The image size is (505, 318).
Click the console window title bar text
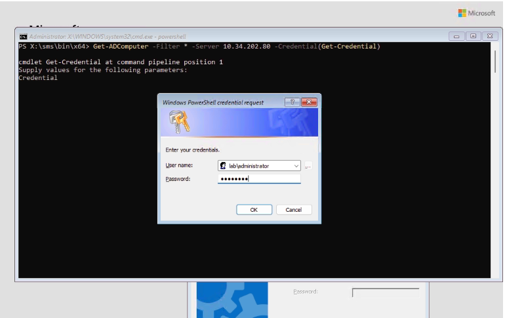(x=108, y=36)
